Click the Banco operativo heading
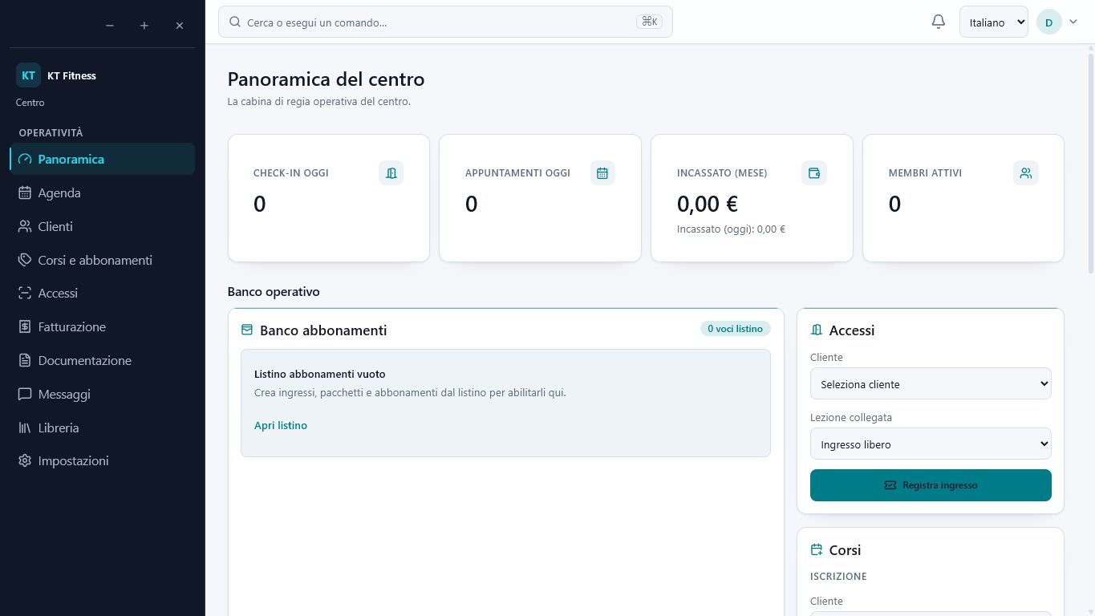The height and width of the screenshot is (616, 1095). pos(274,291)
